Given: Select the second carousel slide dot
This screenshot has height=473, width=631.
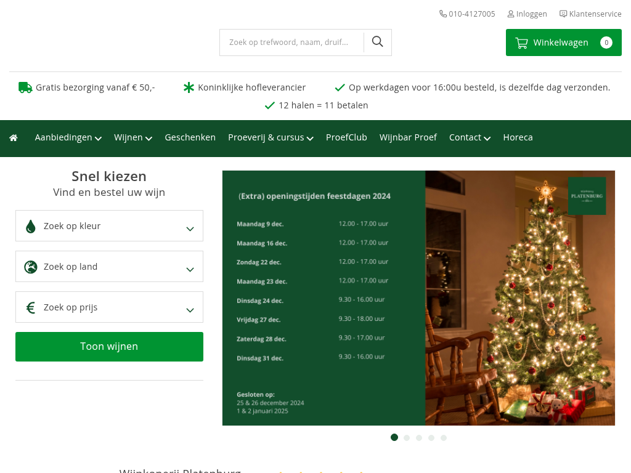Looking at the screenshot, I should 407,438.
